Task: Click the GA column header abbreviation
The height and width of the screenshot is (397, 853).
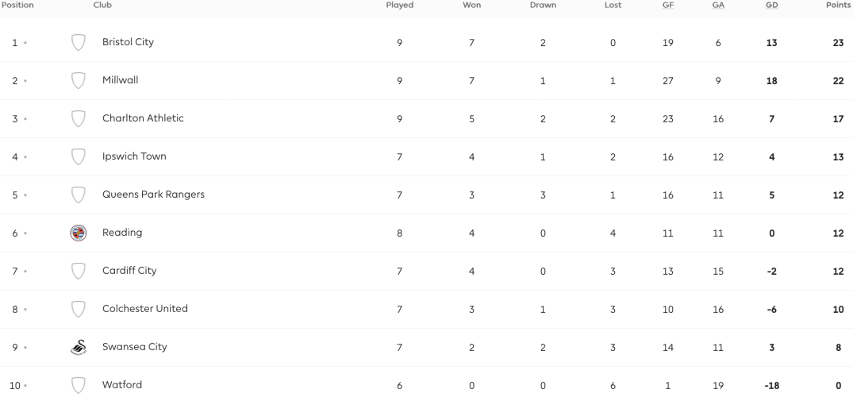Action: click(x=718, y=5)
